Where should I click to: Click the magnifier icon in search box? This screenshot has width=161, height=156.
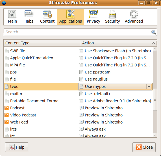(154, 32)
